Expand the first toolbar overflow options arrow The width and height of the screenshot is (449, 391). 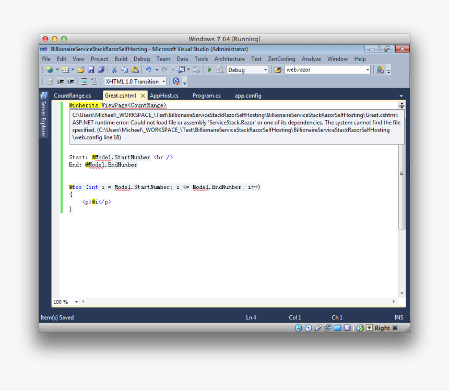pyautogui.click(x=388, y=72)
